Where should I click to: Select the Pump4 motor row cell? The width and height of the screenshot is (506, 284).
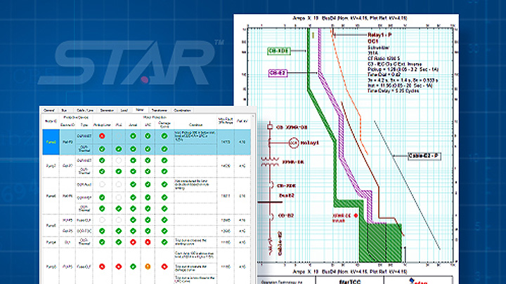51,242
